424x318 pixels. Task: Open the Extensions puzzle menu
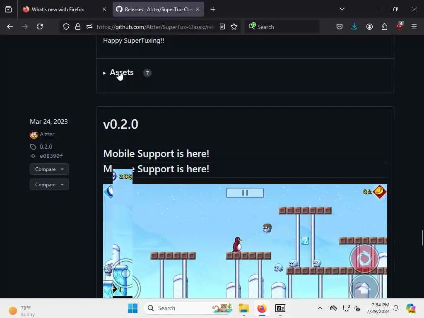(x=384, y=27)
